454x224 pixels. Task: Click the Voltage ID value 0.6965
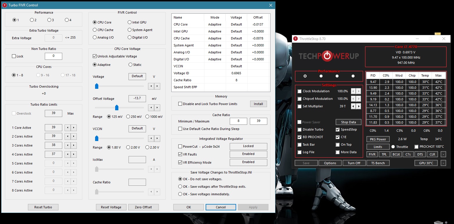236,73
